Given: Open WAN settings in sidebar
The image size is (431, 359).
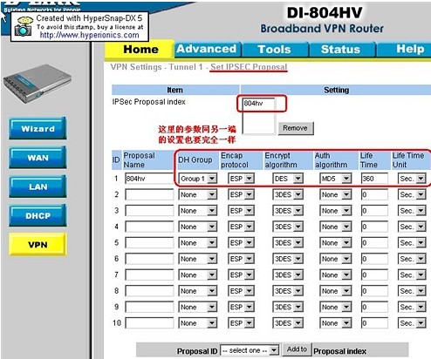Looking at the screenshot, I should pos(38,158).
